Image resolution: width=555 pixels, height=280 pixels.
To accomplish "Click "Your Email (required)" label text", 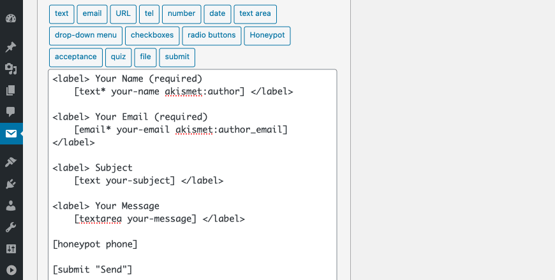I will point(151,116).
